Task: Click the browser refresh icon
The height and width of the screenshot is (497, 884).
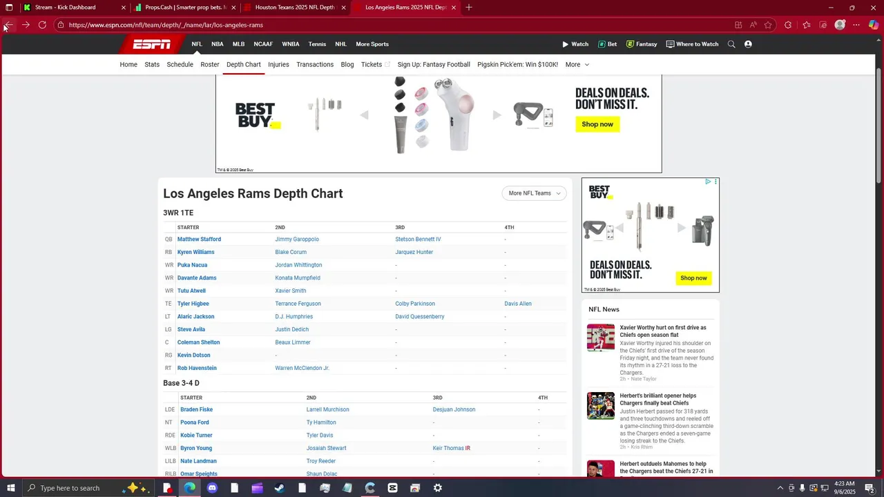Action: (x=42, y=25)
